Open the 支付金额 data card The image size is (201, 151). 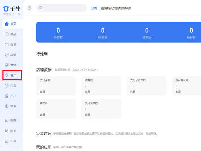click(56, 86)
